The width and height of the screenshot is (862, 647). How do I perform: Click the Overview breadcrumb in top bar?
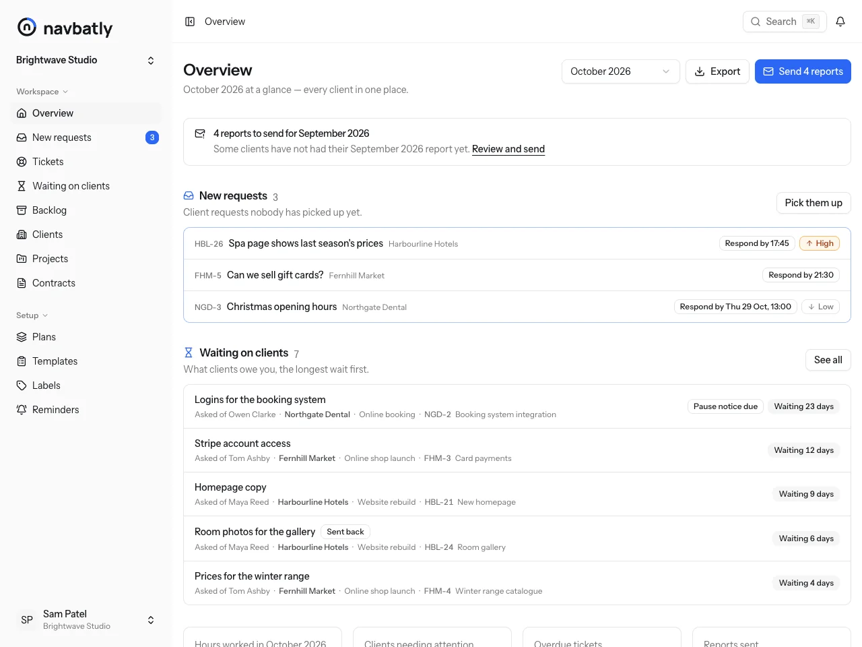(x=225, y=22)
